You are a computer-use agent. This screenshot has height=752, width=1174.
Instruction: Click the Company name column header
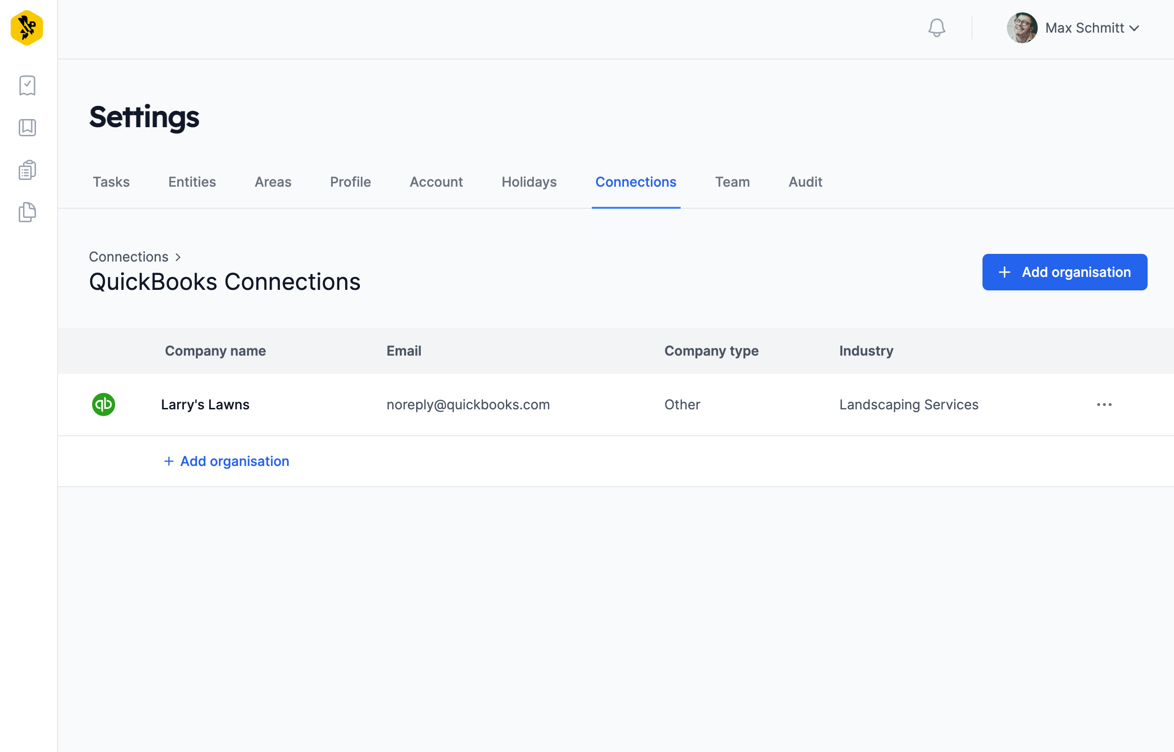coord(216,351)
